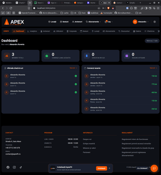This screenshot has width=161, height=175.
Task: Click the purple calendar icon in Sesiuni Viitoare card
Action: point(127,56)
